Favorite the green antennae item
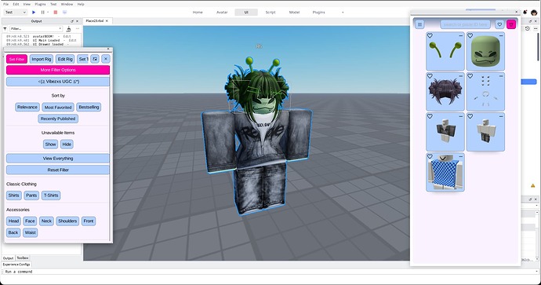 tap(430, 35)
